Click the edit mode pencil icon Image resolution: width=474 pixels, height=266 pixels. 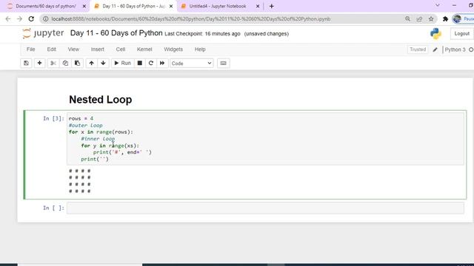tap(435, 50)
